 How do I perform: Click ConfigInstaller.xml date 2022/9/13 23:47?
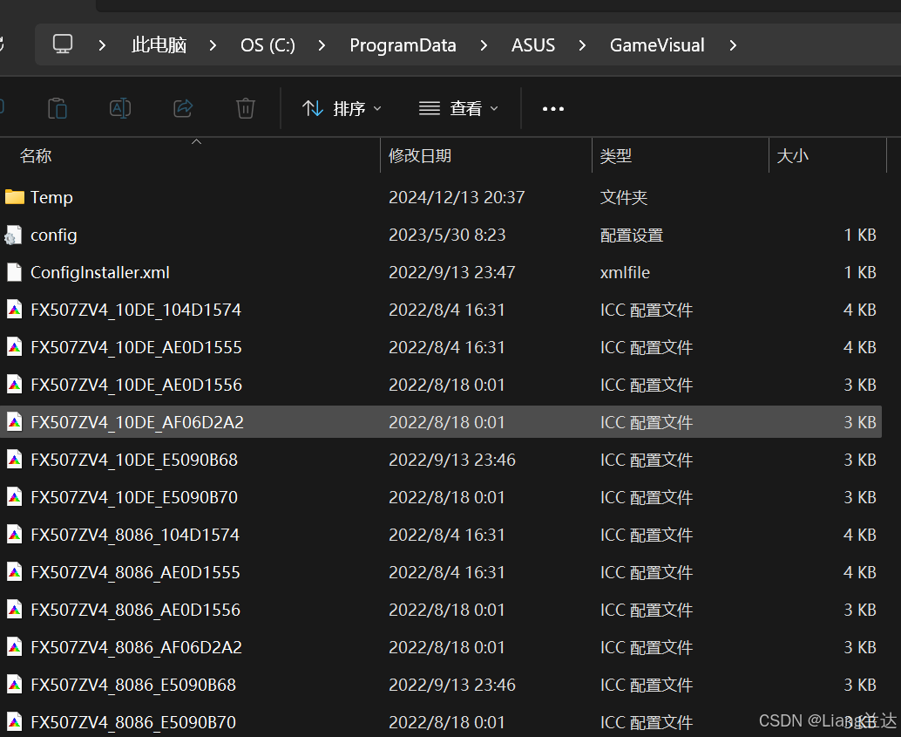point(451,272)
